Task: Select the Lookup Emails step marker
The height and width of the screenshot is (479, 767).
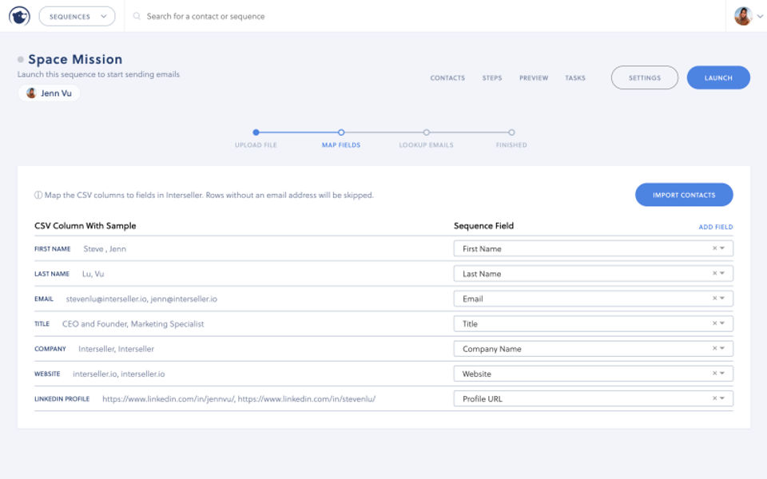Action: point(426,132)
